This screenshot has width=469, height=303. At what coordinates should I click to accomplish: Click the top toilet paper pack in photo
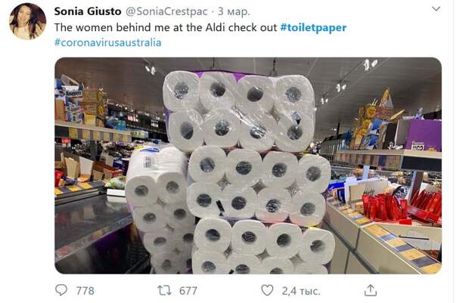coord(239,110)
